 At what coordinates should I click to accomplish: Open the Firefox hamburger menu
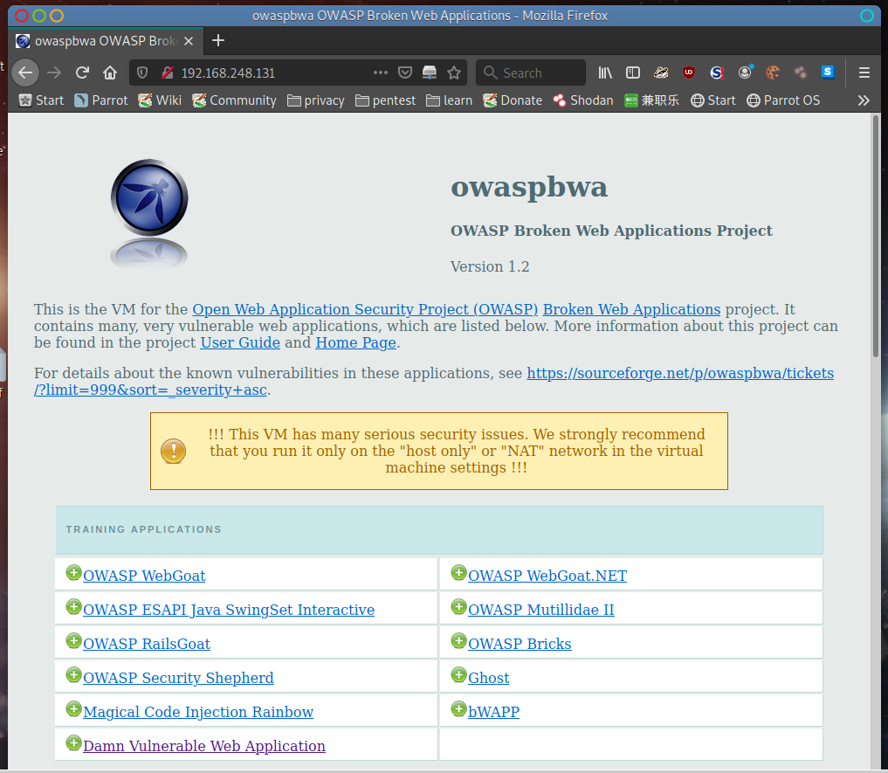[x=864, y=72]
